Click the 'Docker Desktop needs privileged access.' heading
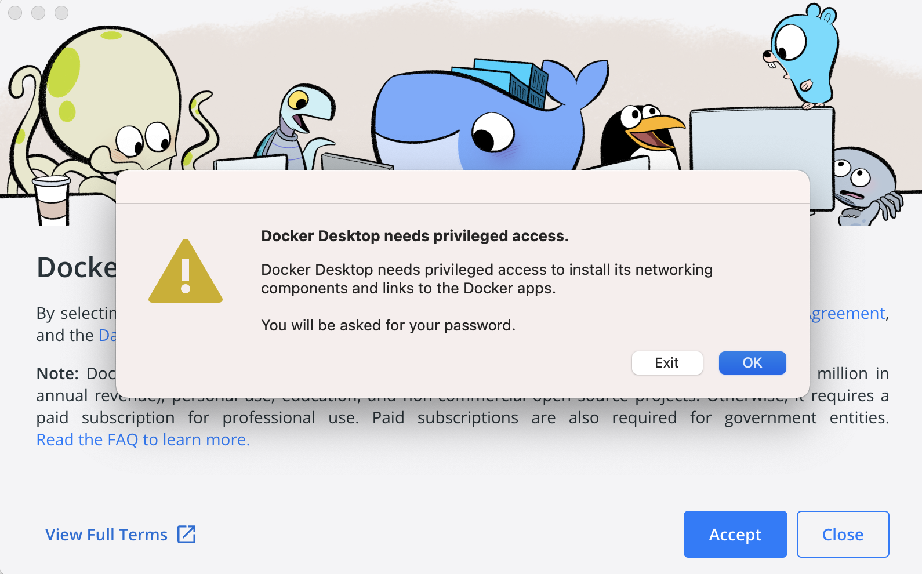Viewport: 922px width, 574px height. pos(415,236)
